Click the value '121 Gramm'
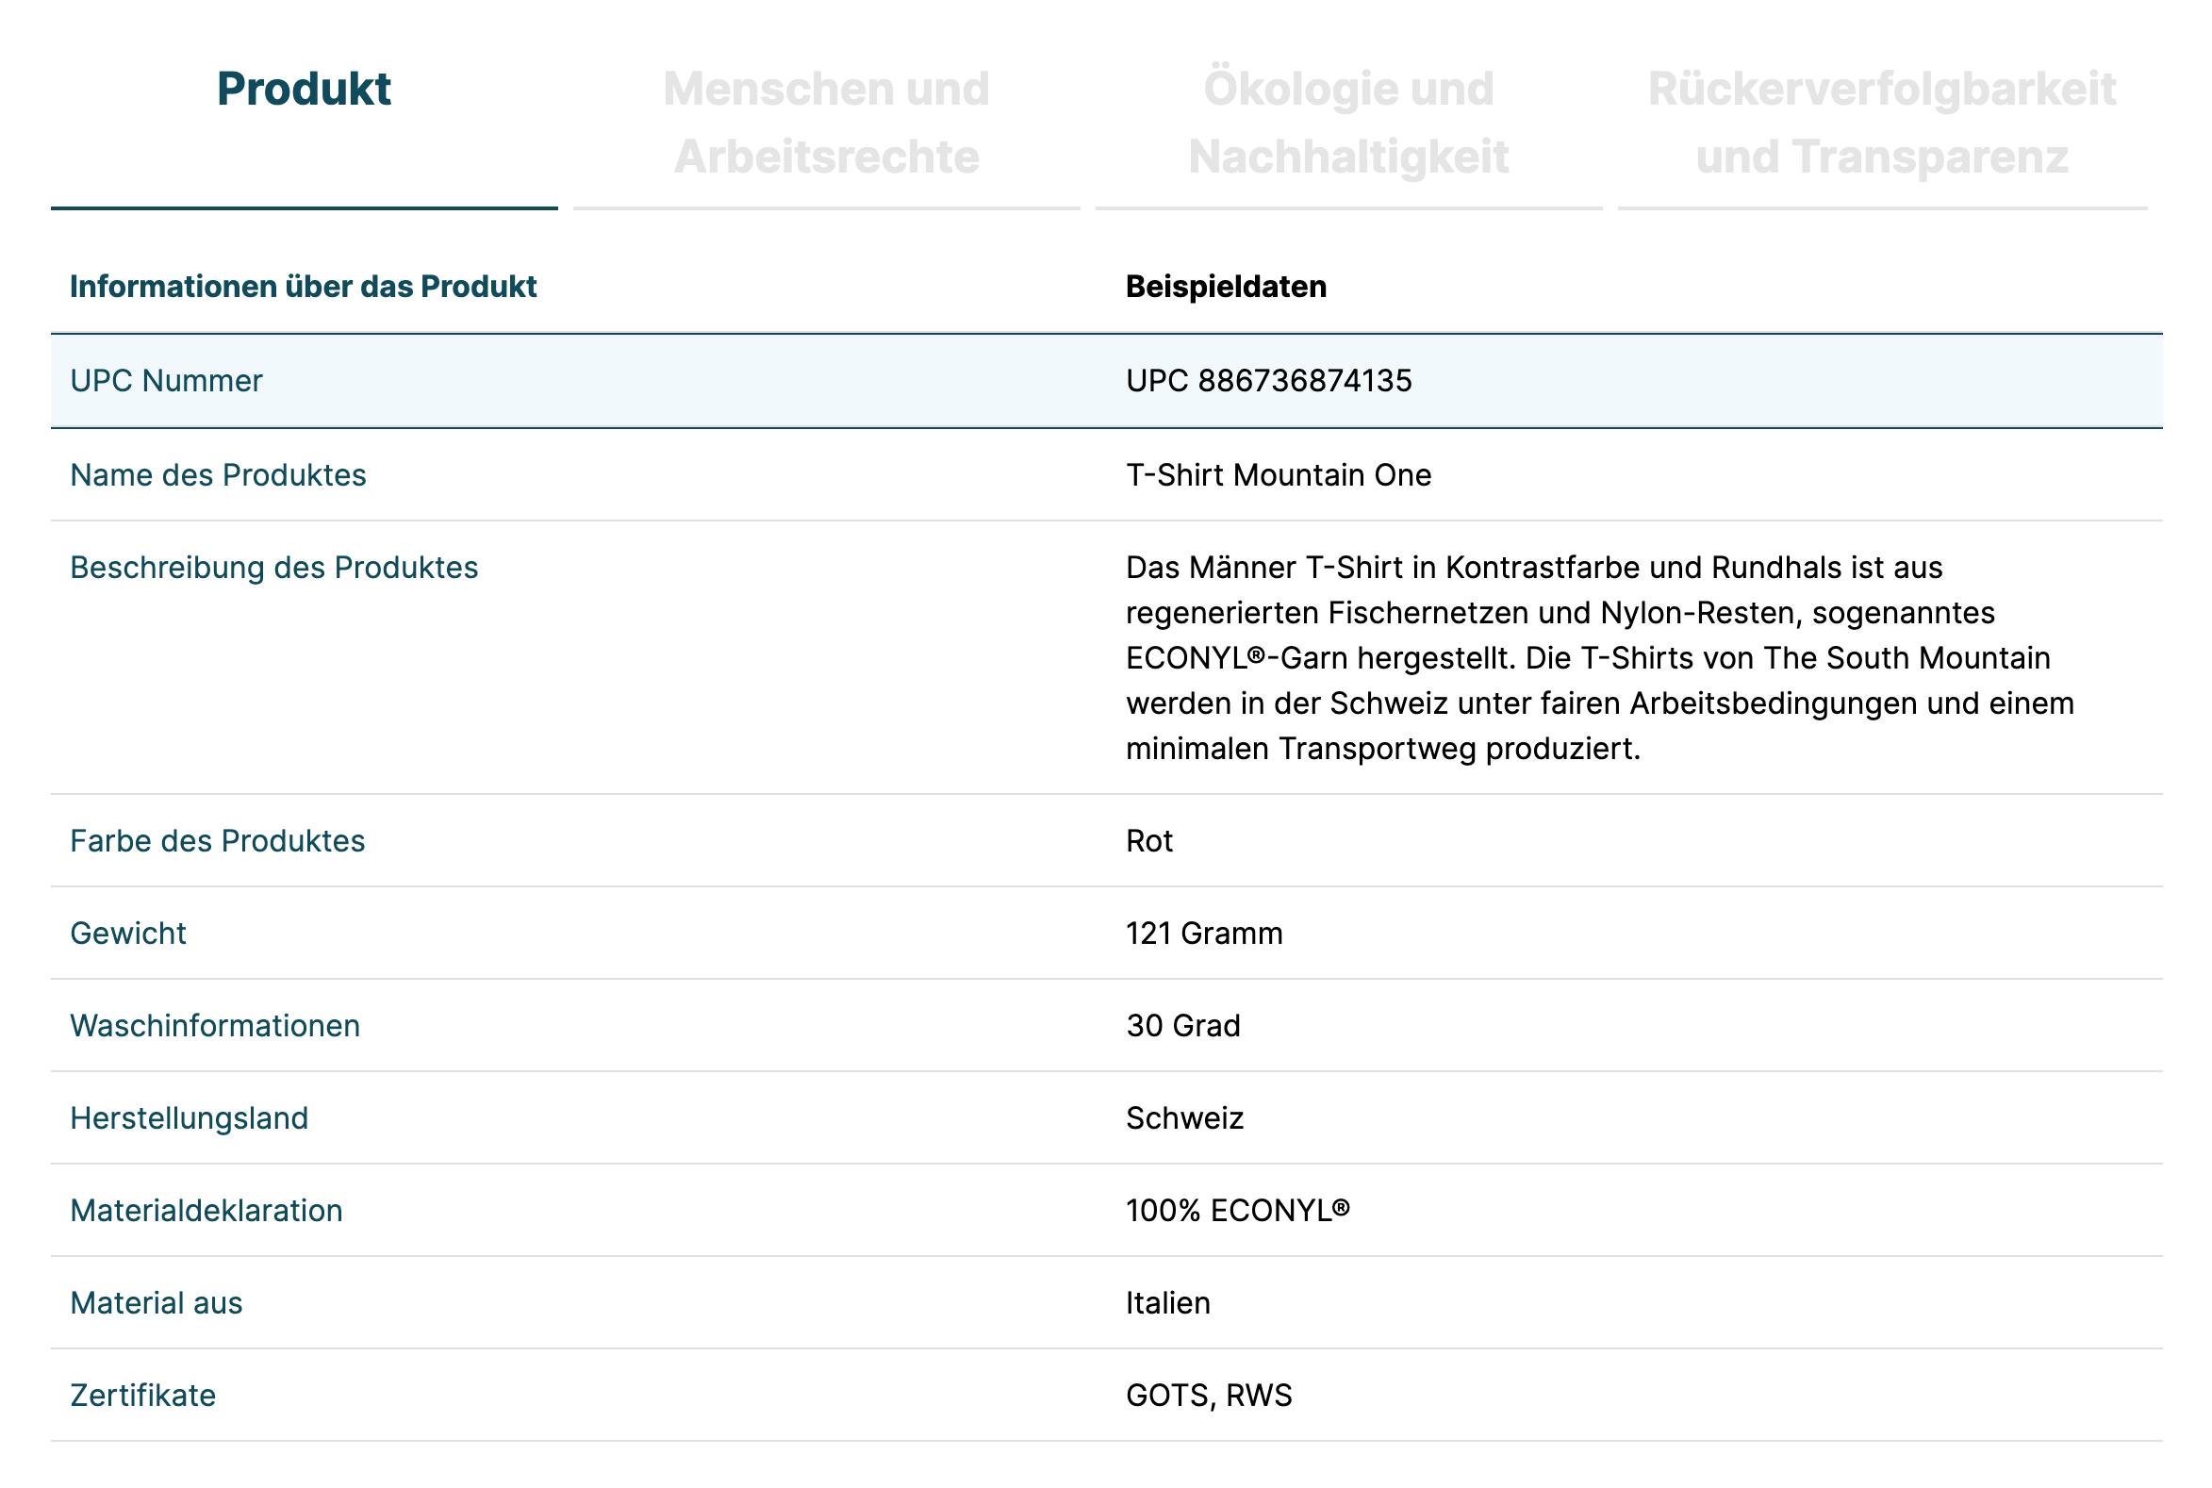The width and height of the screenshot is (2212, 1488). pos(1204,933)
